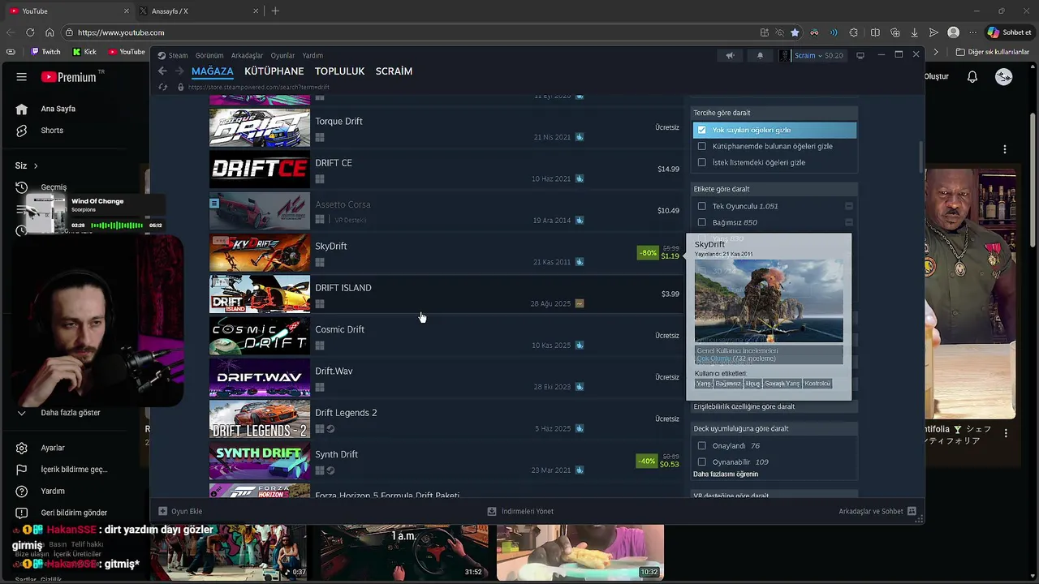This screenshot has width=1039, height=584.
Task: Open the Kick bookmark
Action: 85,51
